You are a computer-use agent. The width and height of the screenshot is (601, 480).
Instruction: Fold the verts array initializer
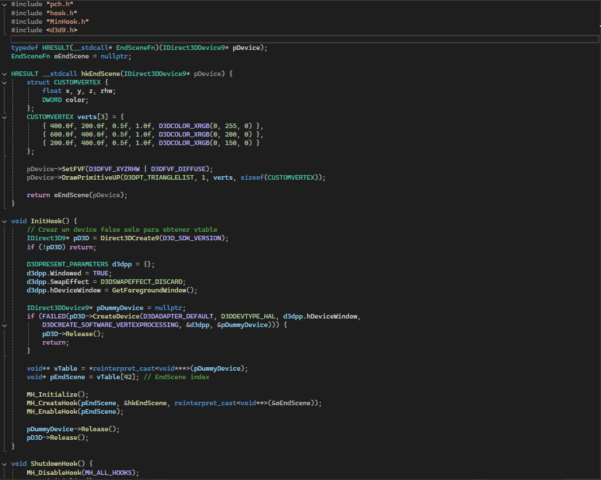click(4, 116)
